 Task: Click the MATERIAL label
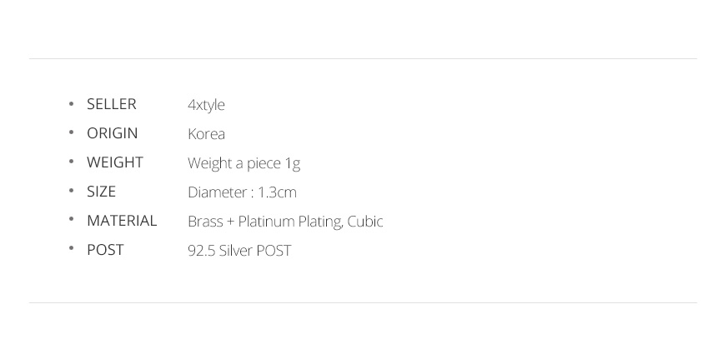coord(122,221)
